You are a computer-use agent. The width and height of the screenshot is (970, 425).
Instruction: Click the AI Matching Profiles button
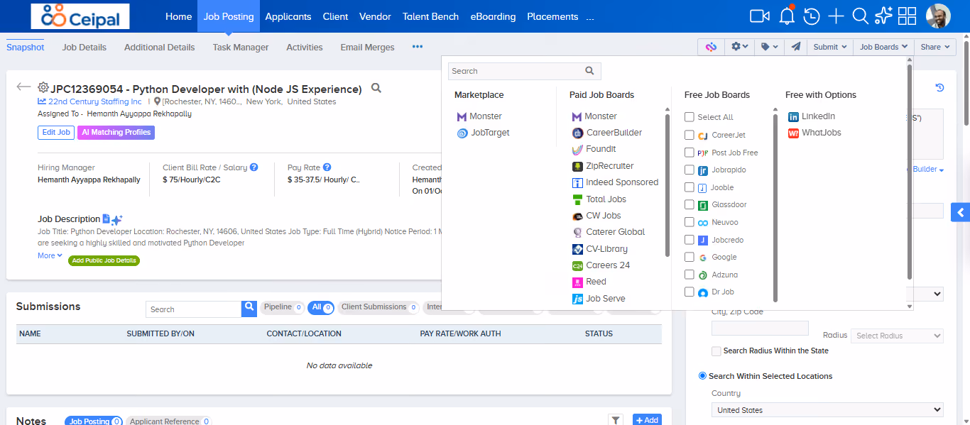tap(116, 133)
